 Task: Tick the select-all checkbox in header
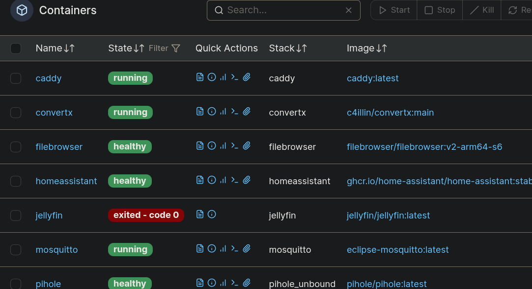pos(16,48)
